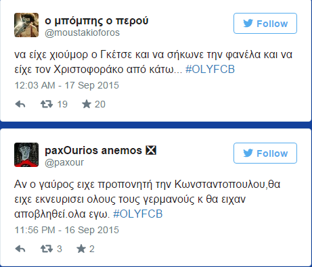Follow the @moustakioforos account
Viewport: 312px width, 267px height.
[x=265, y=24]
